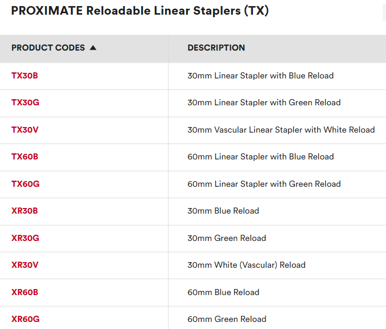Viewport: 386px width, 329px height.
Task: Open the XR60G reload code link
Action: point(25,319)
